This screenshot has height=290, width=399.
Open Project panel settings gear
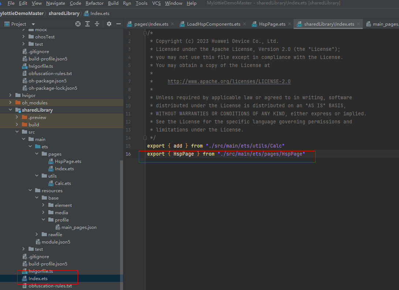pyautogui.click(x=109, y=24)
